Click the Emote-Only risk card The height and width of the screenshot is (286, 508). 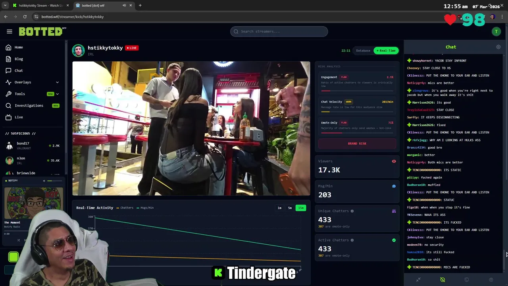(357, 127)
